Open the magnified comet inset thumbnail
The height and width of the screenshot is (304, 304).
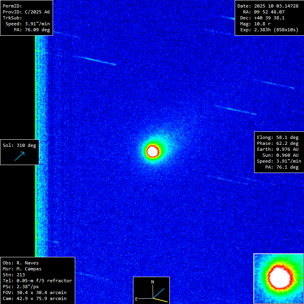[278, 278]
